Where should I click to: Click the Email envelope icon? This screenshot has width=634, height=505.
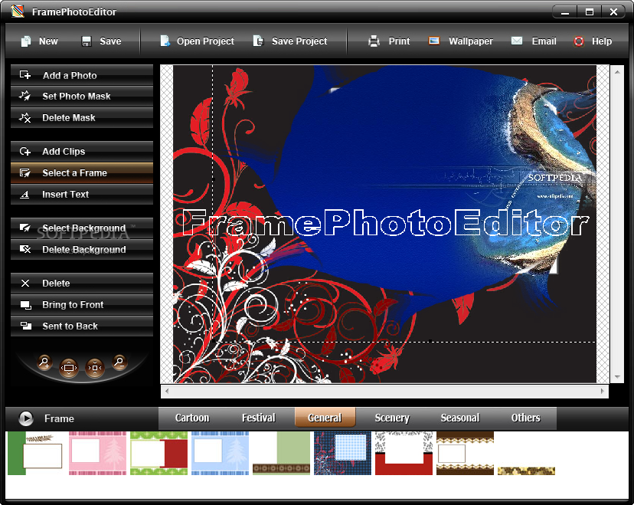(x=517, y=41)
